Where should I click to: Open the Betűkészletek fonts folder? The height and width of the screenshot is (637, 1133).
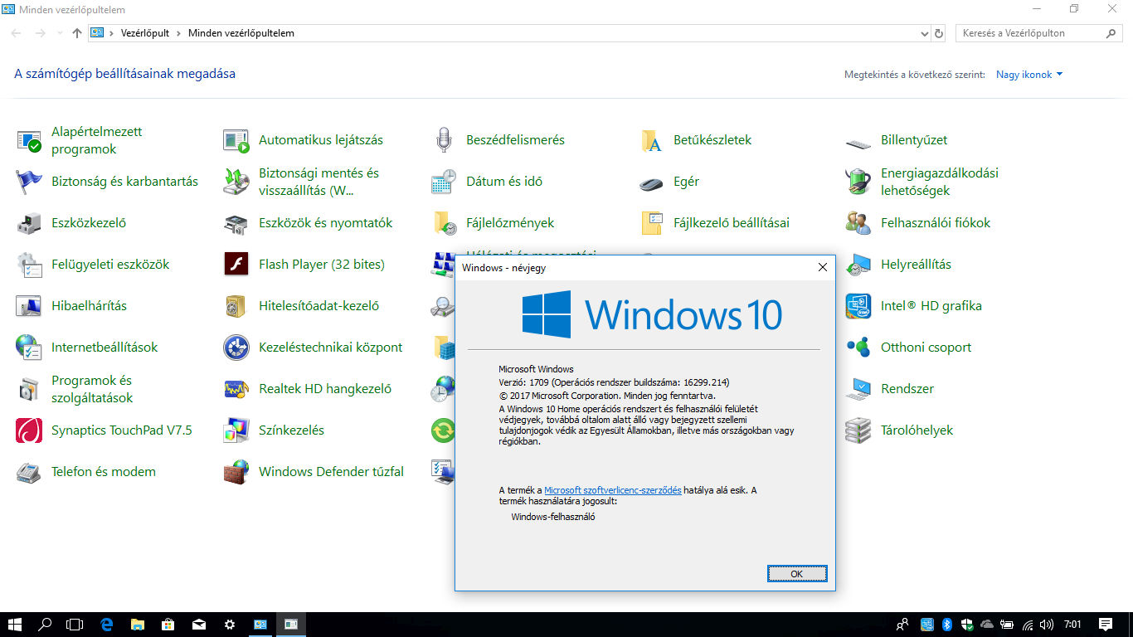point(696,140)
